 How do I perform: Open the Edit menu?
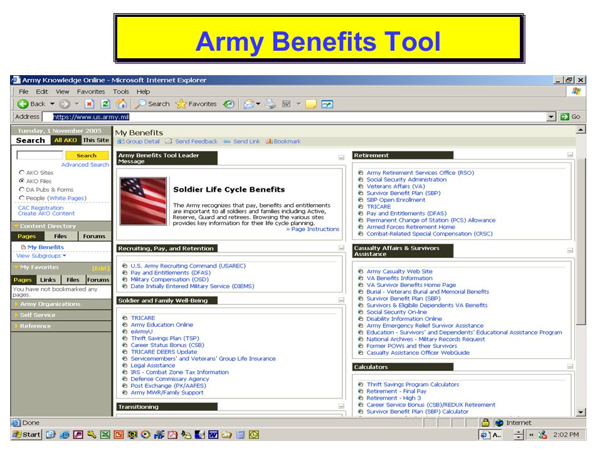[42, 91]
